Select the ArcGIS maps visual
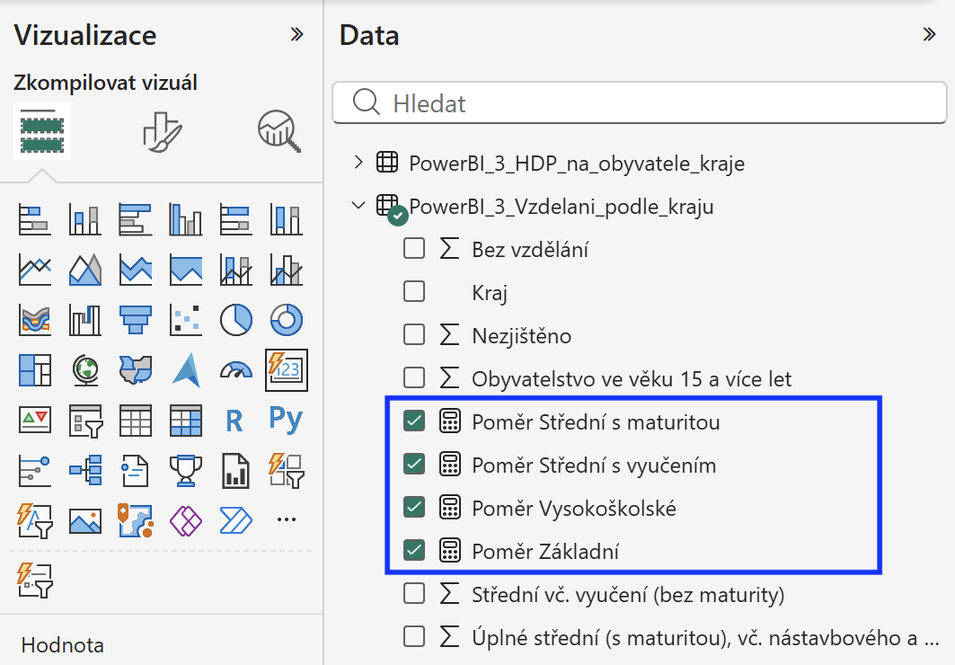The height and width of the screenshot is (665, 955). (136, 521)
